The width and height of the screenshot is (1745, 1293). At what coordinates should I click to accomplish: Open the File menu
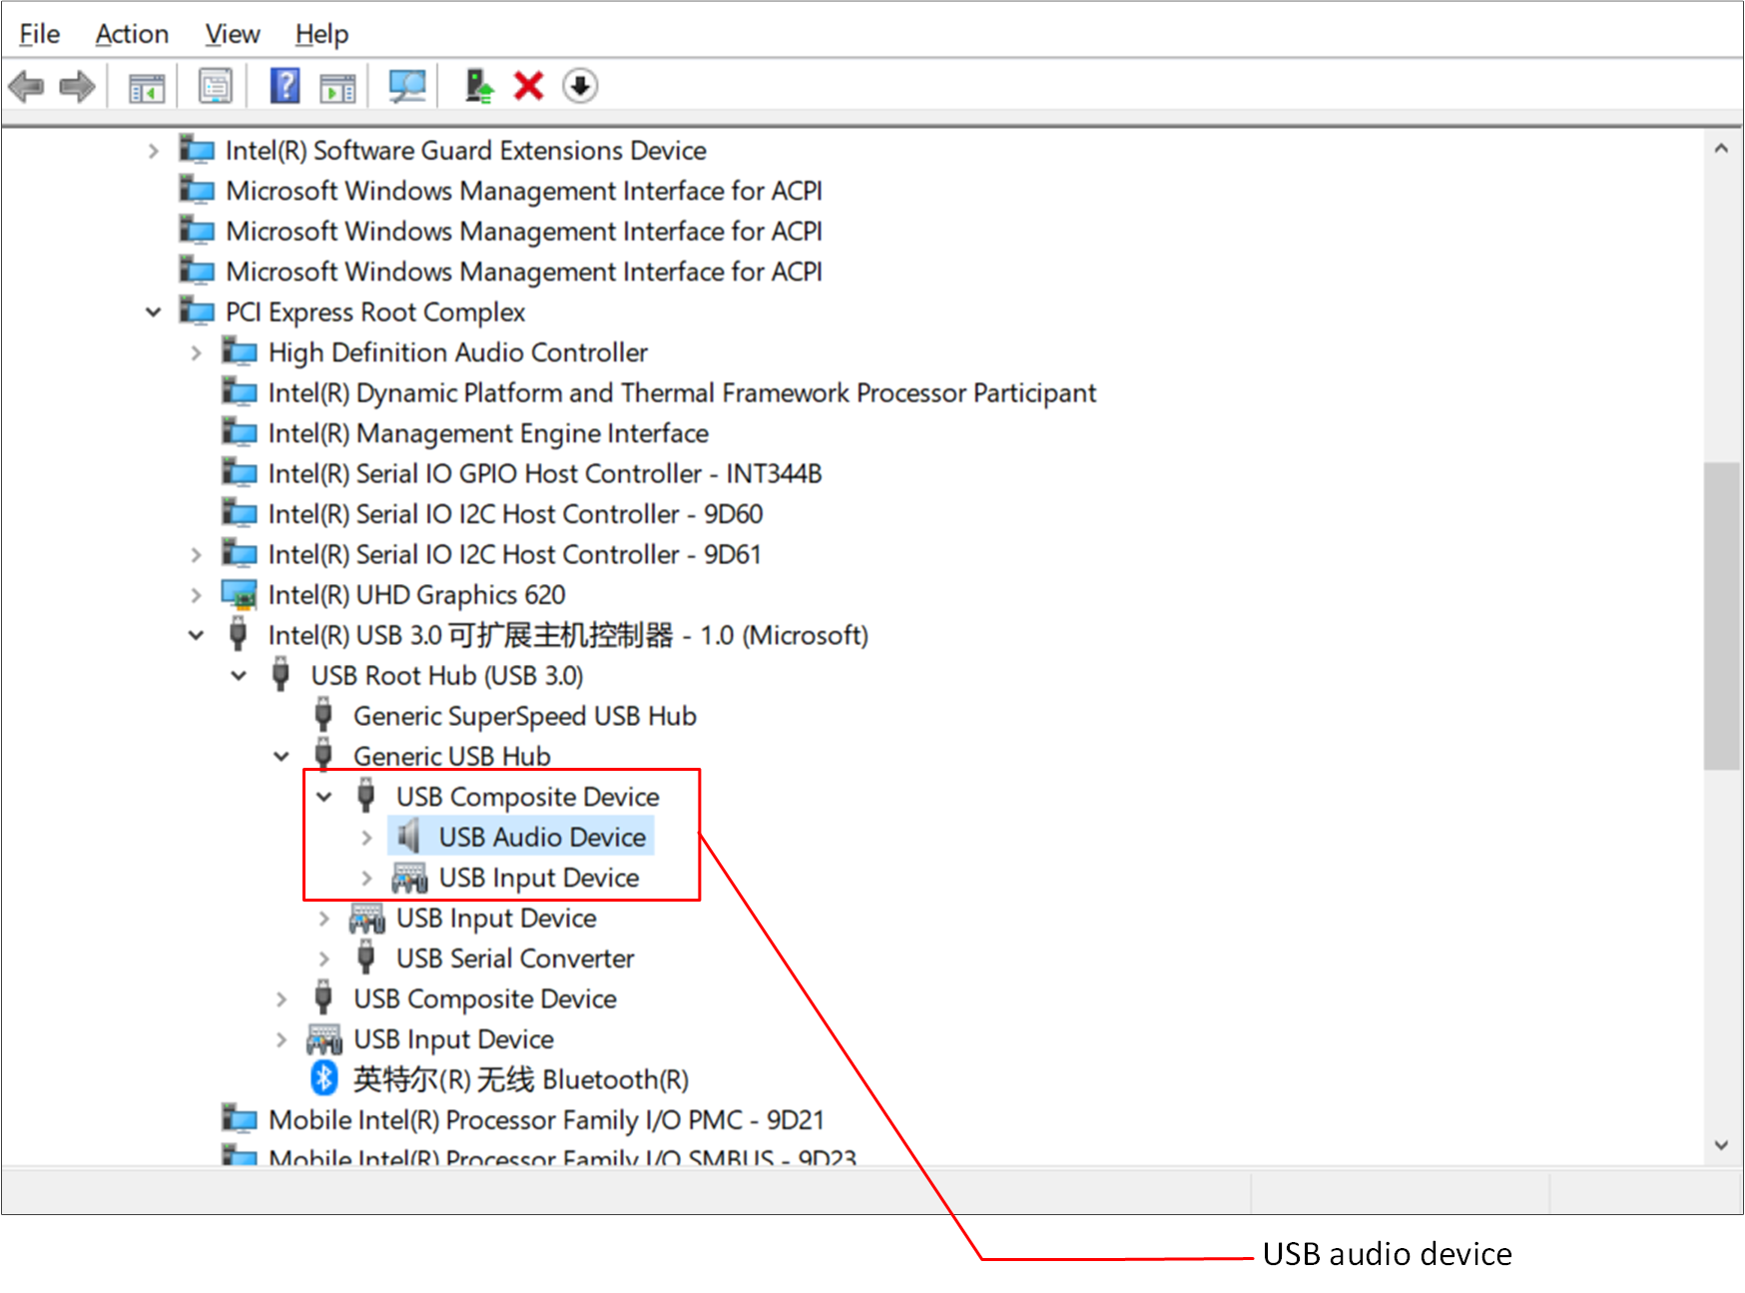40,34
